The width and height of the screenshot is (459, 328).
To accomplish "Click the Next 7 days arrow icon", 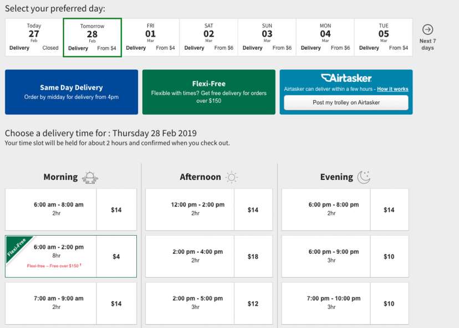I will tap(427, 29).
